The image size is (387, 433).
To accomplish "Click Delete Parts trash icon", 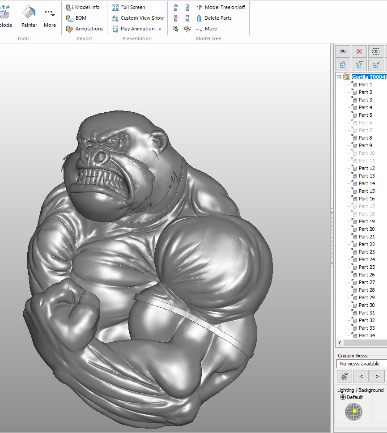I will [x=199, y=18].
